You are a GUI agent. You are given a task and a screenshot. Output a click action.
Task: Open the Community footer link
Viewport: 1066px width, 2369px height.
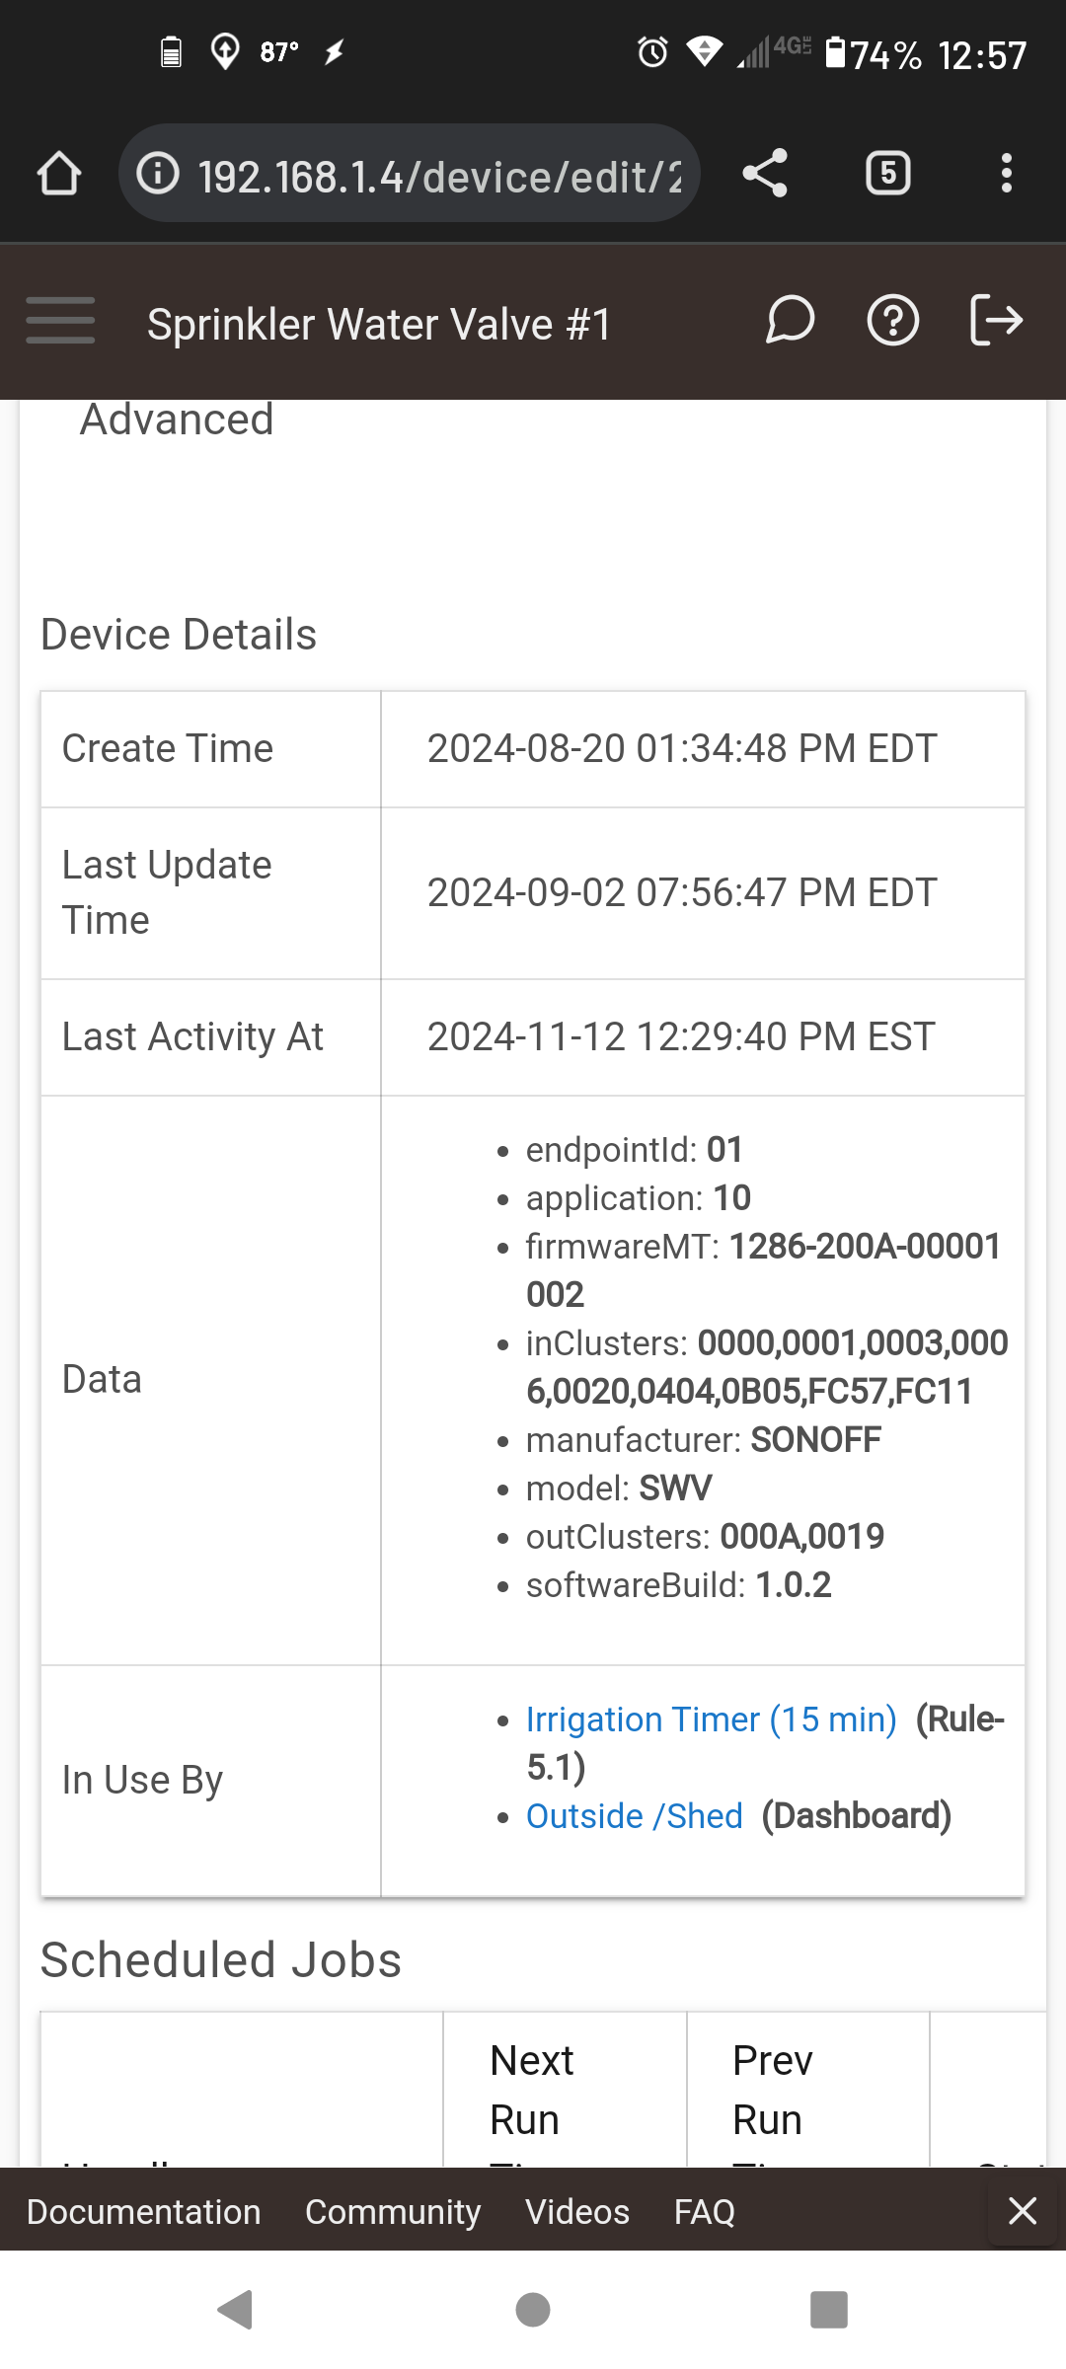coord(393,2211)
